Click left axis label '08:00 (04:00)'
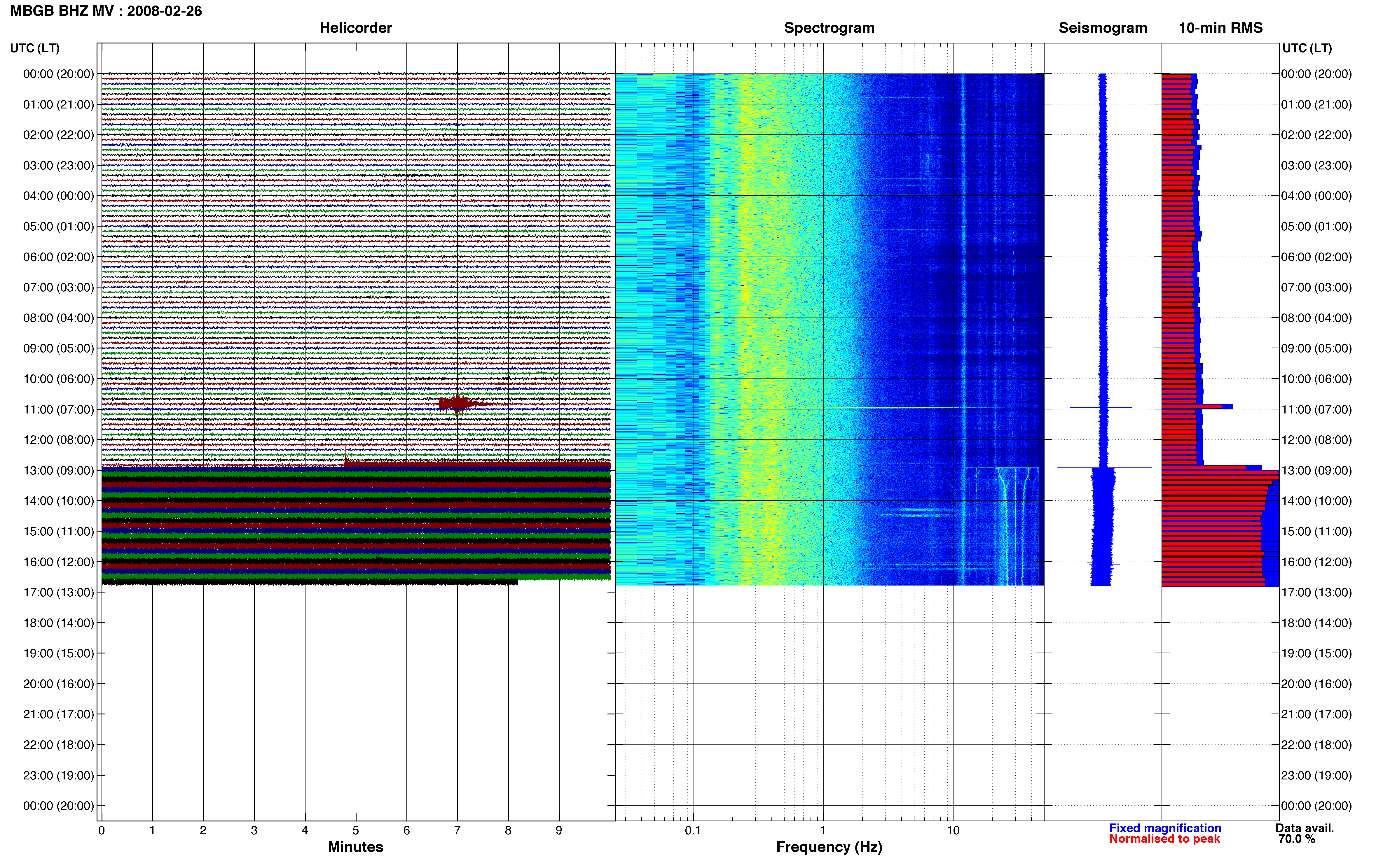This screenshot has width=1383, height=864. (x=58, y=318)
